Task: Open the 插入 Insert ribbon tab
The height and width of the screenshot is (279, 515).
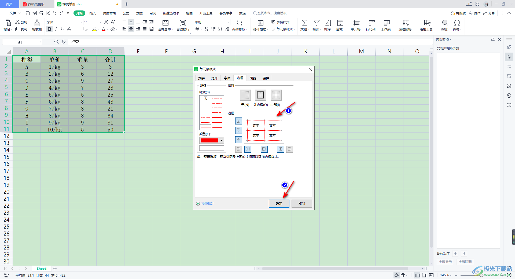Action: [x=93, y=13]
